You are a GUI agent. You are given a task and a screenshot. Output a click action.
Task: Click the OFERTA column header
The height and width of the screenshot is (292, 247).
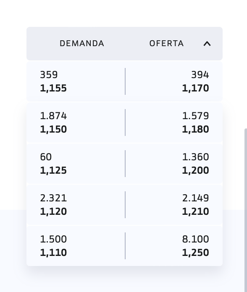coord(166,44)
